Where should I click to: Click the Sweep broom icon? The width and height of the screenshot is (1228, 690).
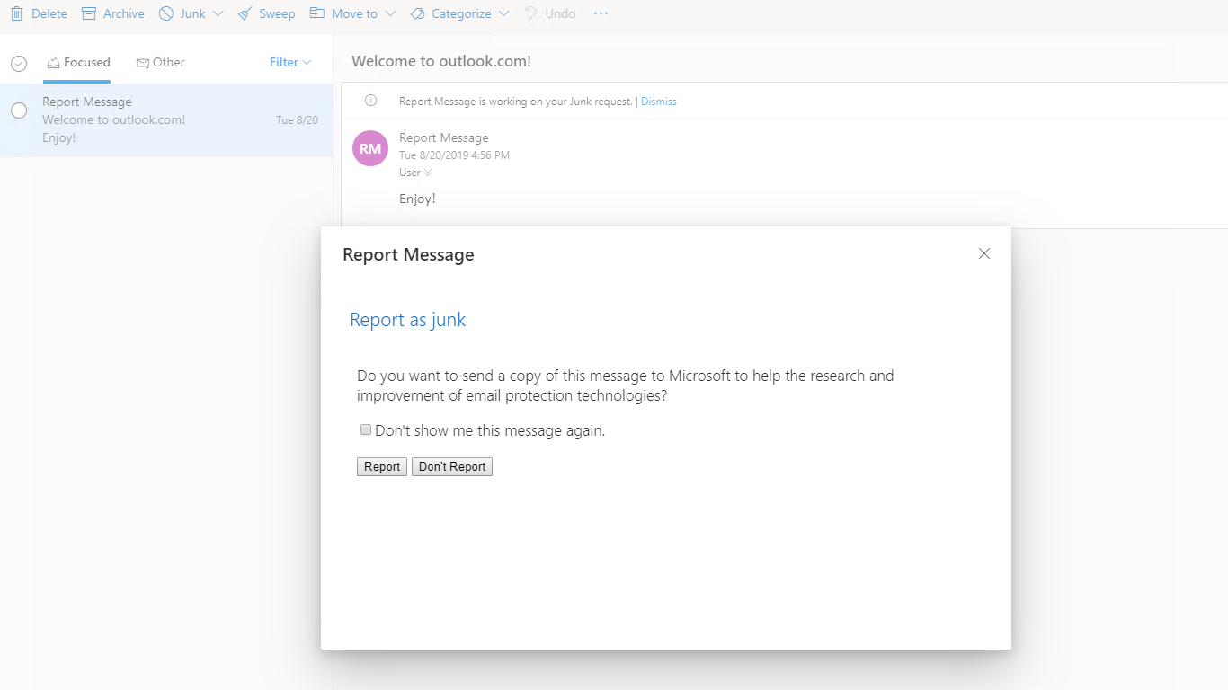pos(245,13)
